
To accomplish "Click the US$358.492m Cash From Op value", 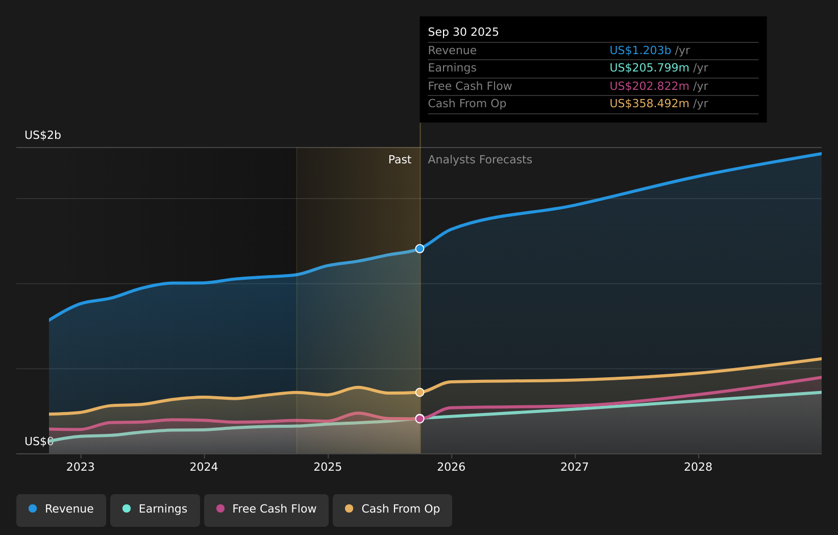I will pos(648,103).
